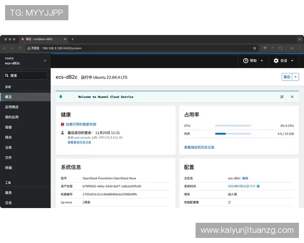Click the 4.5 / 15 GiB memory value
Viewport: 304px width, 243px height.
(286, 134)
